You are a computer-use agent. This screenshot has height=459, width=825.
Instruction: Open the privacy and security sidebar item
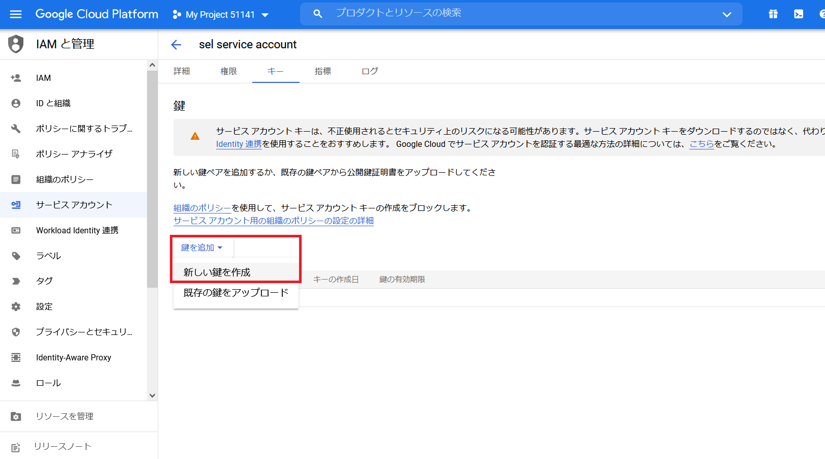tap(73, 332)
